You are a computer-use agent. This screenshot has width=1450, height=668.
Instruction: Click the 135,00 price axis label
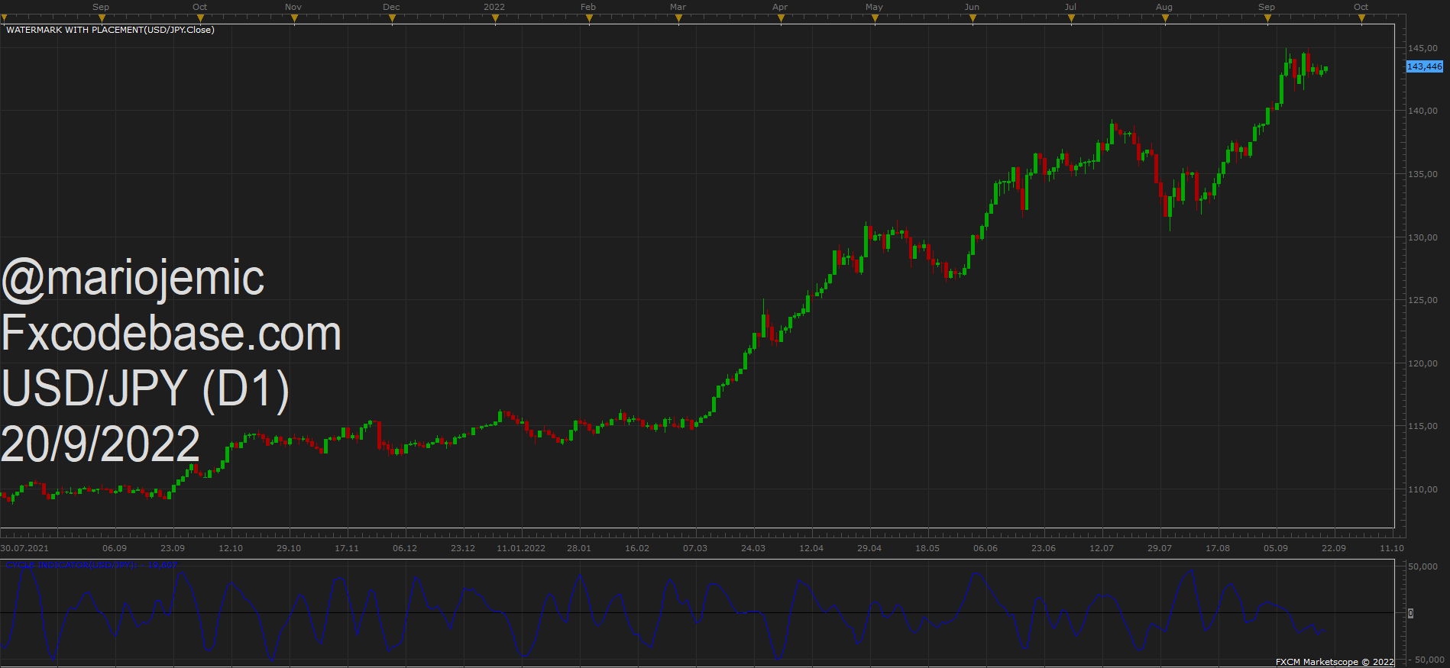[x=1422, y=174]
